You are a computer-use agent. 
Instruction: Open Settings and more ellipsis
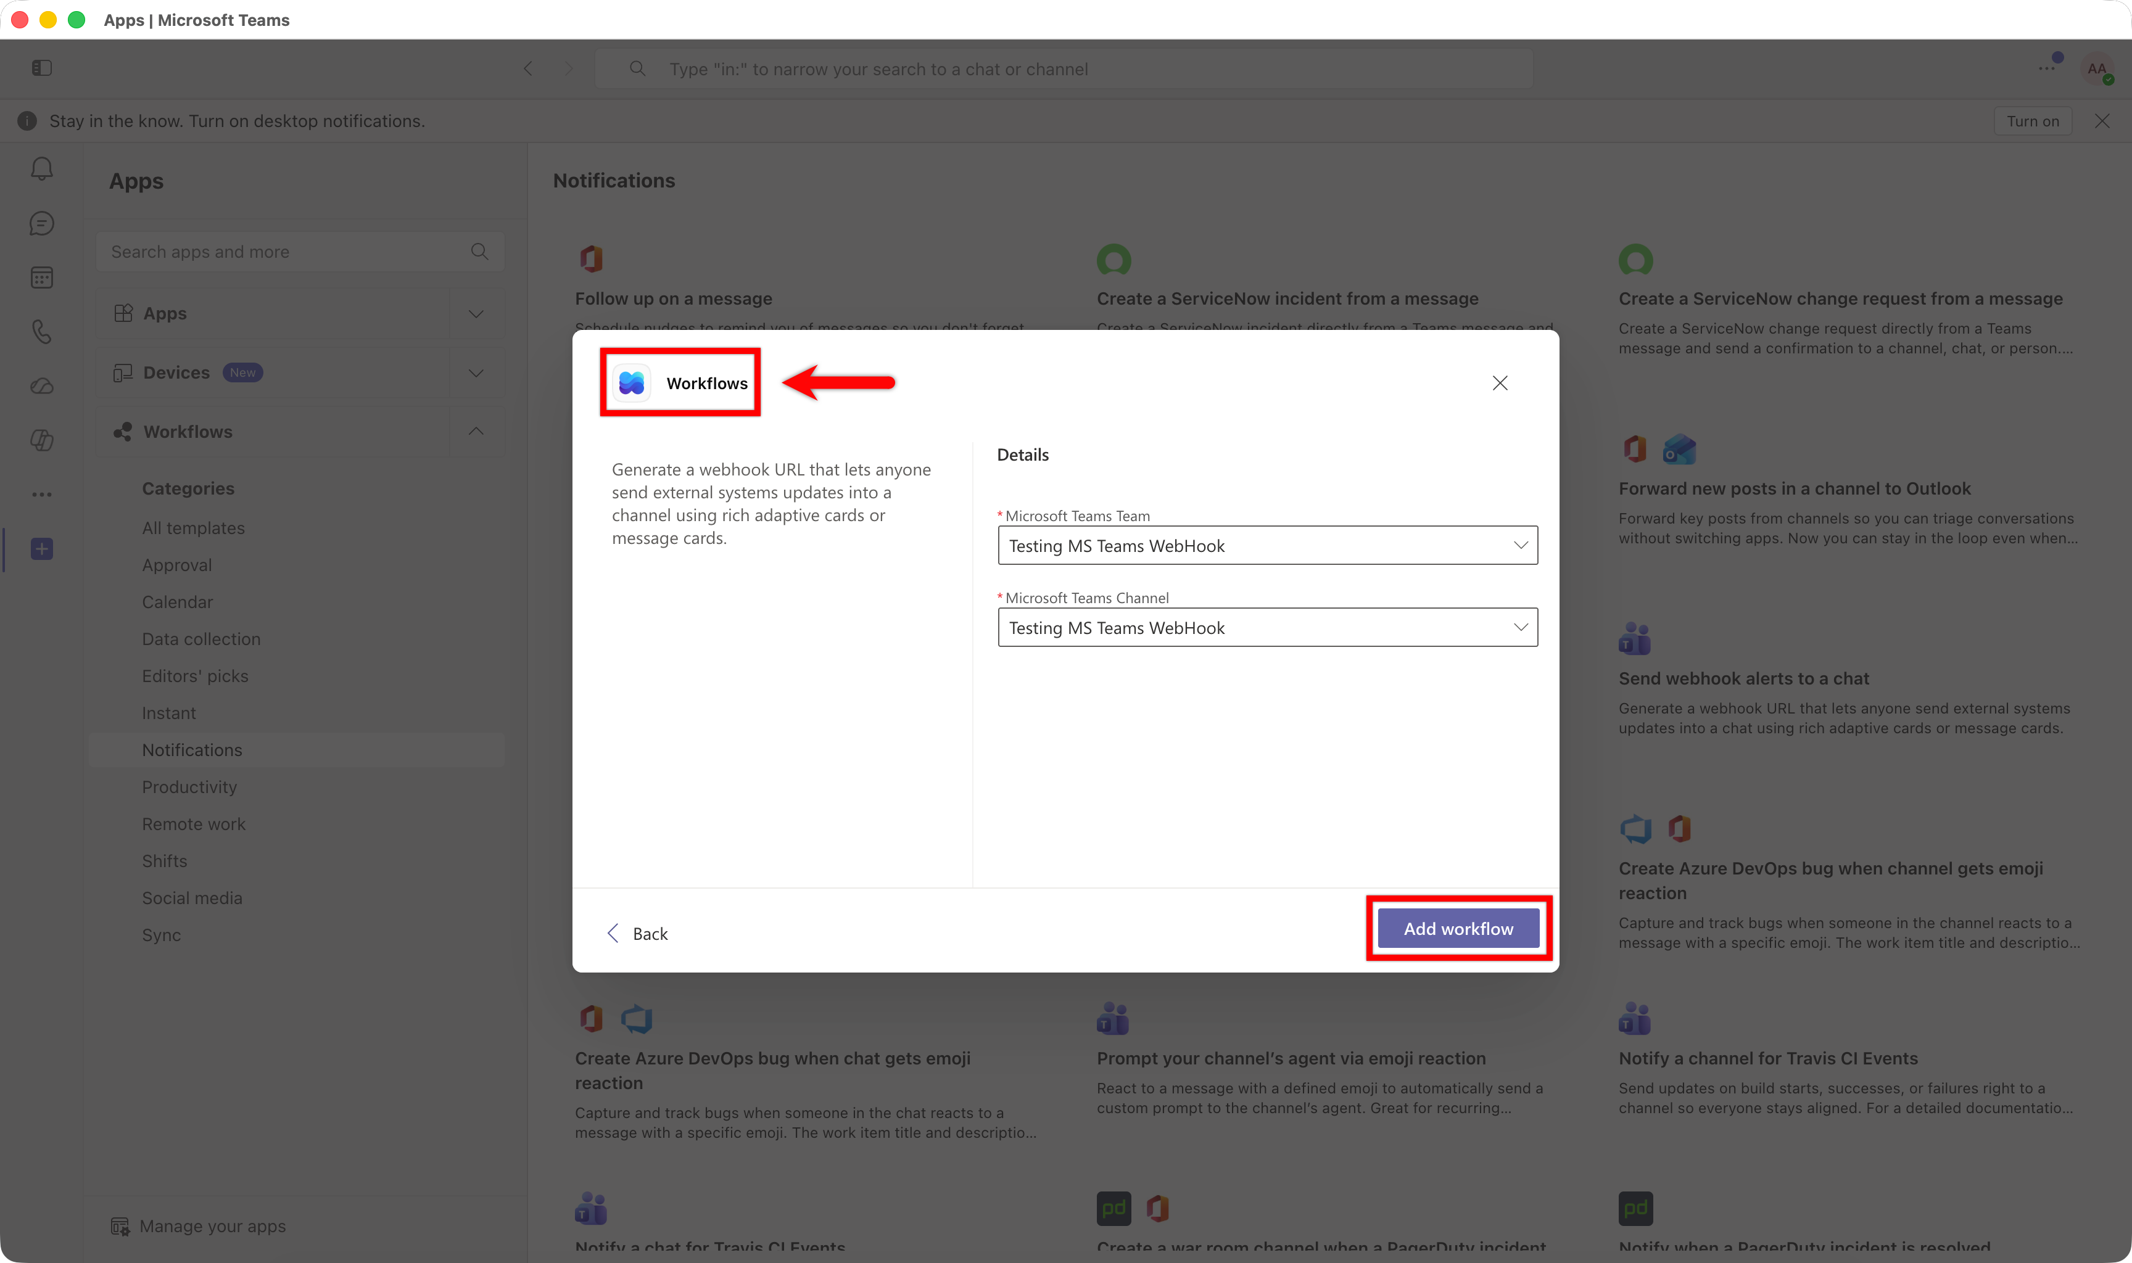(2046, 68)
